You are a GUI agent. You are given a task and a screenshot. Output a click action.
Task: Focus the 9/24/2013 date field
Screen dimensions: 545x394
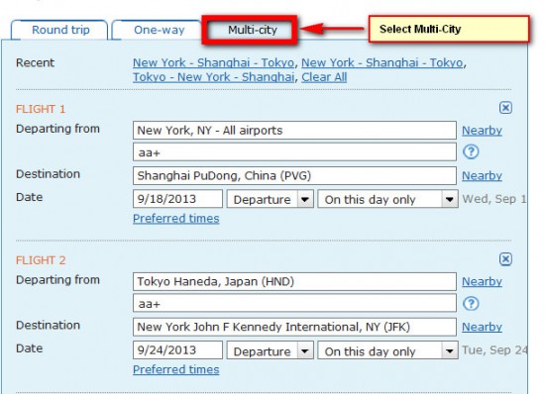pyautogui.click(x=177, y=349)
